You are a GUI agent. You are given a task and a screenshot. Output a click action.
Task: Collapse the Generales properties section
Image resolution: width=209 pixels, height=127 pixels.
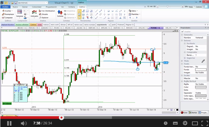click(182, 35)
